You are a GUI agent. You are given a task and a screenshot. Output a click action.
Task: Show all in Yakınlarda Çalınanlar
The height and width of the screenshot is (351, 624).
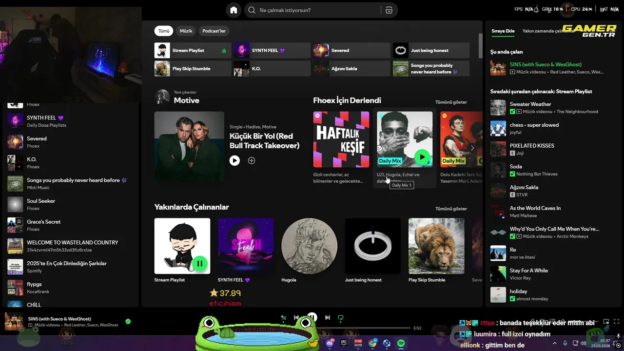451,209
